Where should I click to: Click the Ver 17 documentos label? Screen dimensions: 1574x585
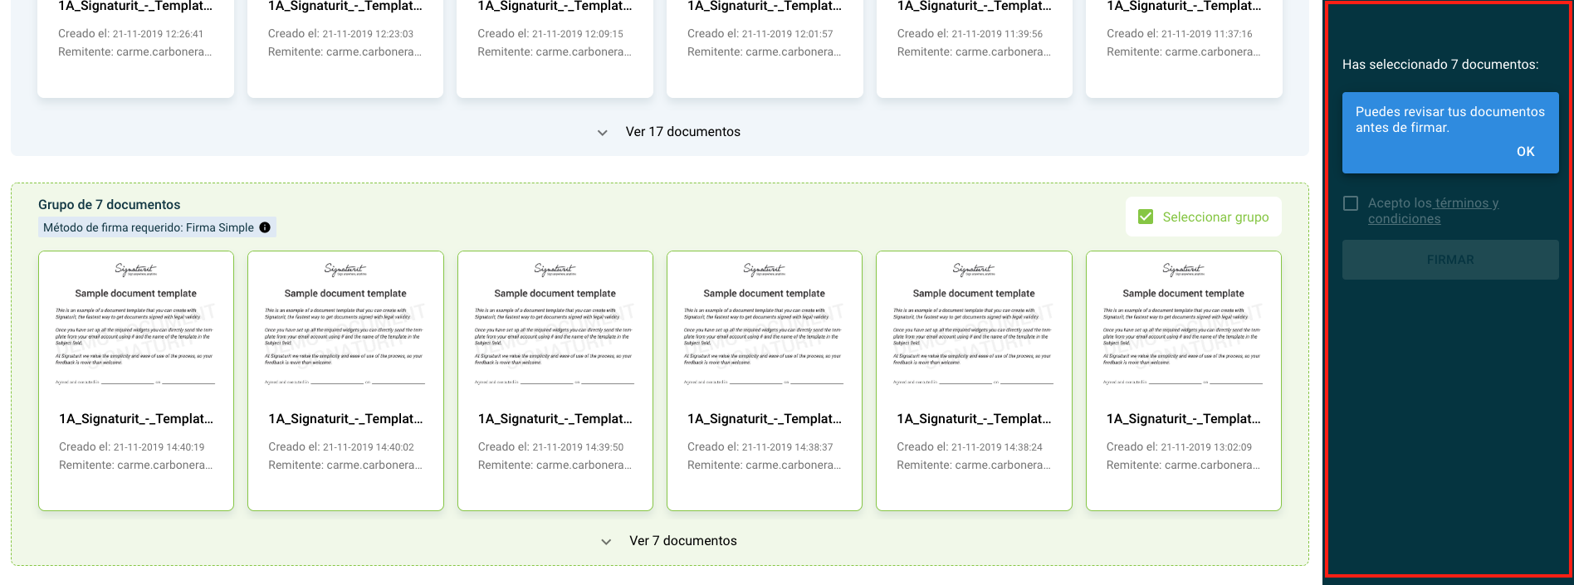click(x=682, y=132)
